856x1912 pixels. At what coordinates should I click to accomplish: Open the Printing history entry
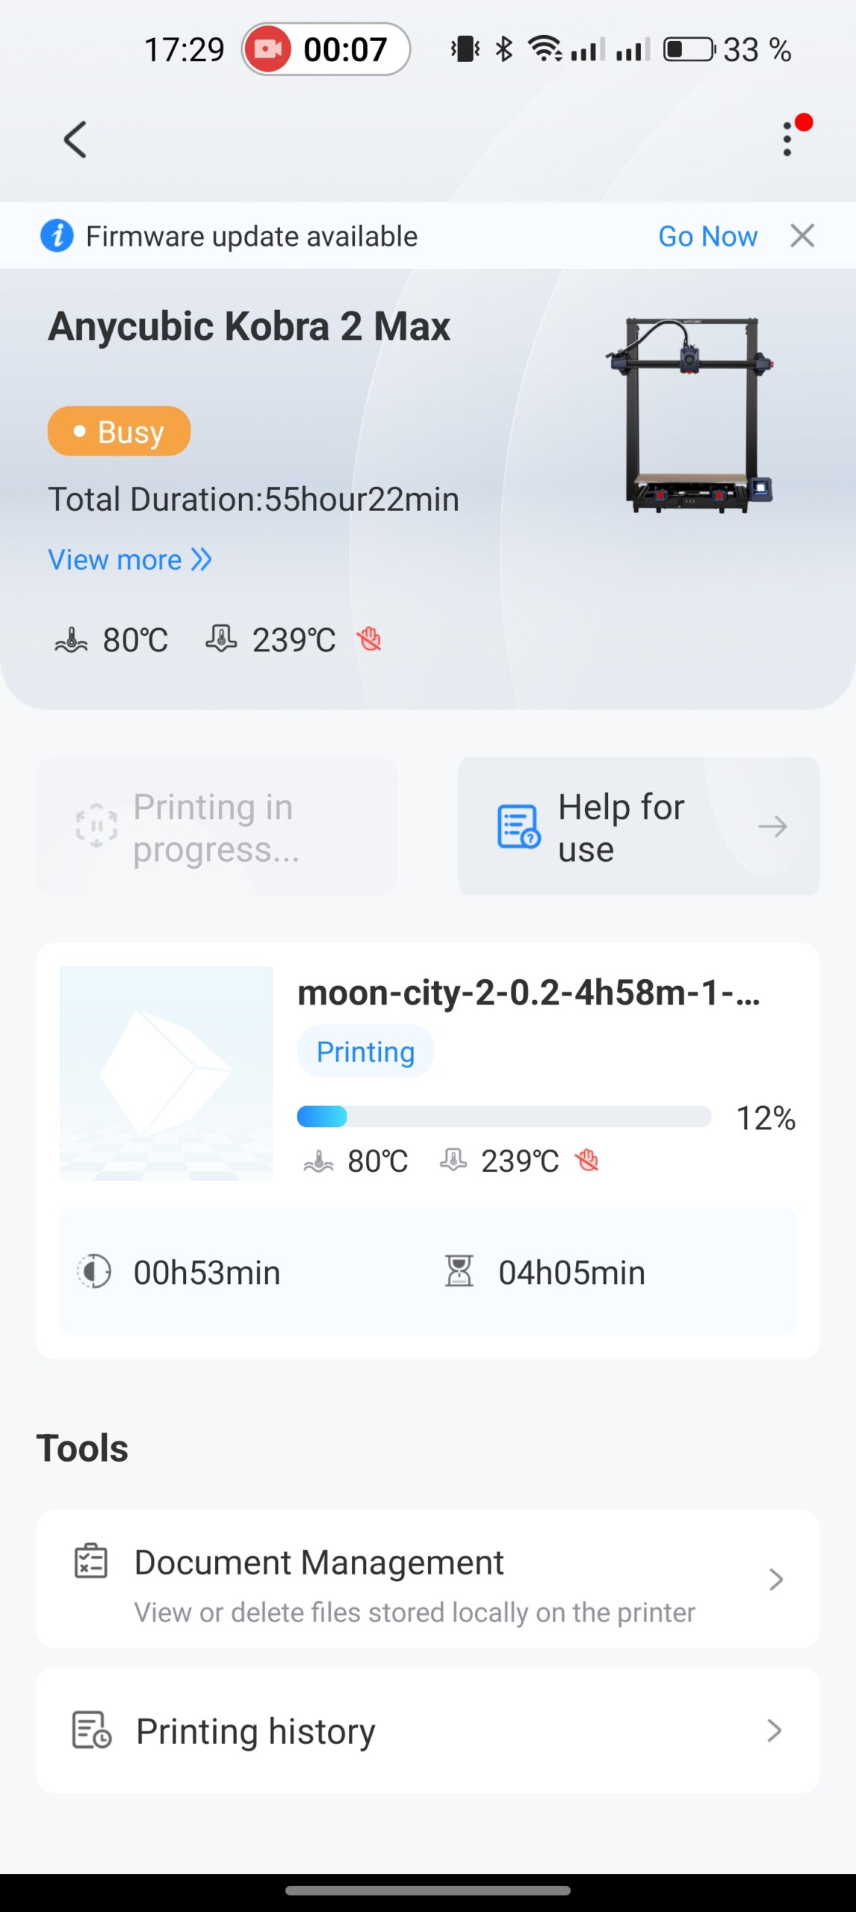pyautogui.click(x=427, y=1731)
